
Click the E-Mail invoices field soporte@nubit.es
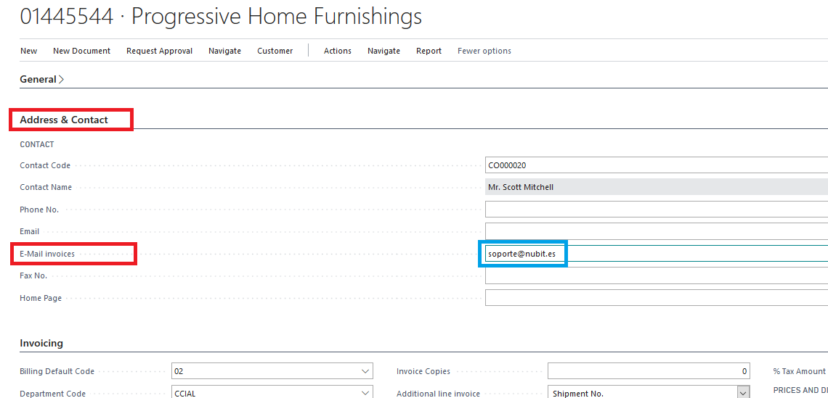point(657,254)
